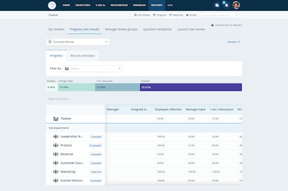Expand the Filter by 7Geese dropdown
This screenshot has width=288, height=191.
[93, 69]
